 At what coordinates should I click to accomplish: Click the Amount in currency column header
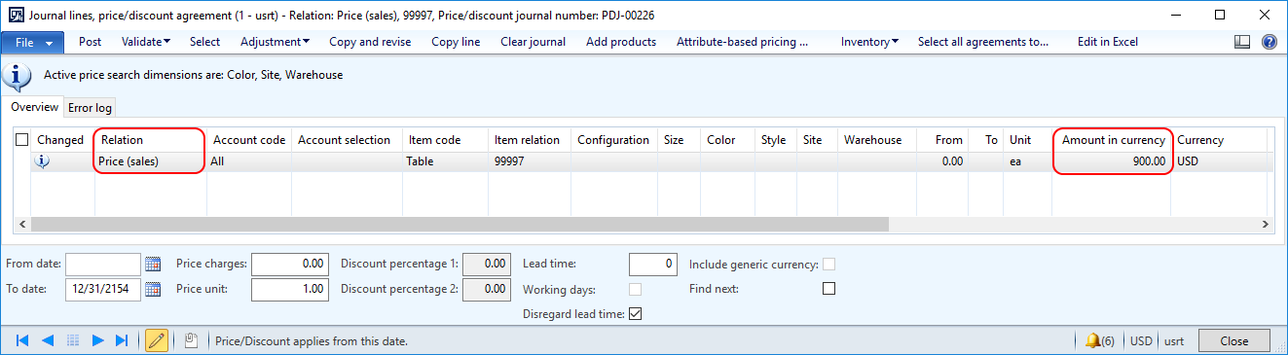tap(1113, 140)
